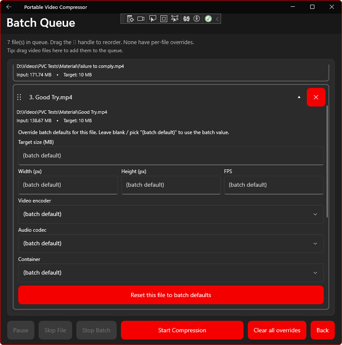Viewport: 342px width, 345px height.
Task: Remove Good Try.mp4 with red X
Action: (316, 97)
